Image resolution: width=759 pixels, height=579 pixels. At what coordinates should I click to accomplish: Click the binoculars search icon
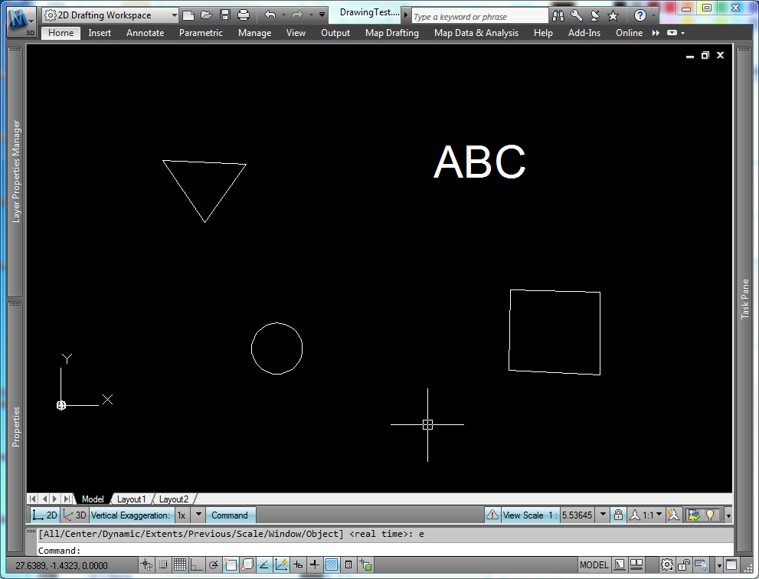(x=558, y=15)
